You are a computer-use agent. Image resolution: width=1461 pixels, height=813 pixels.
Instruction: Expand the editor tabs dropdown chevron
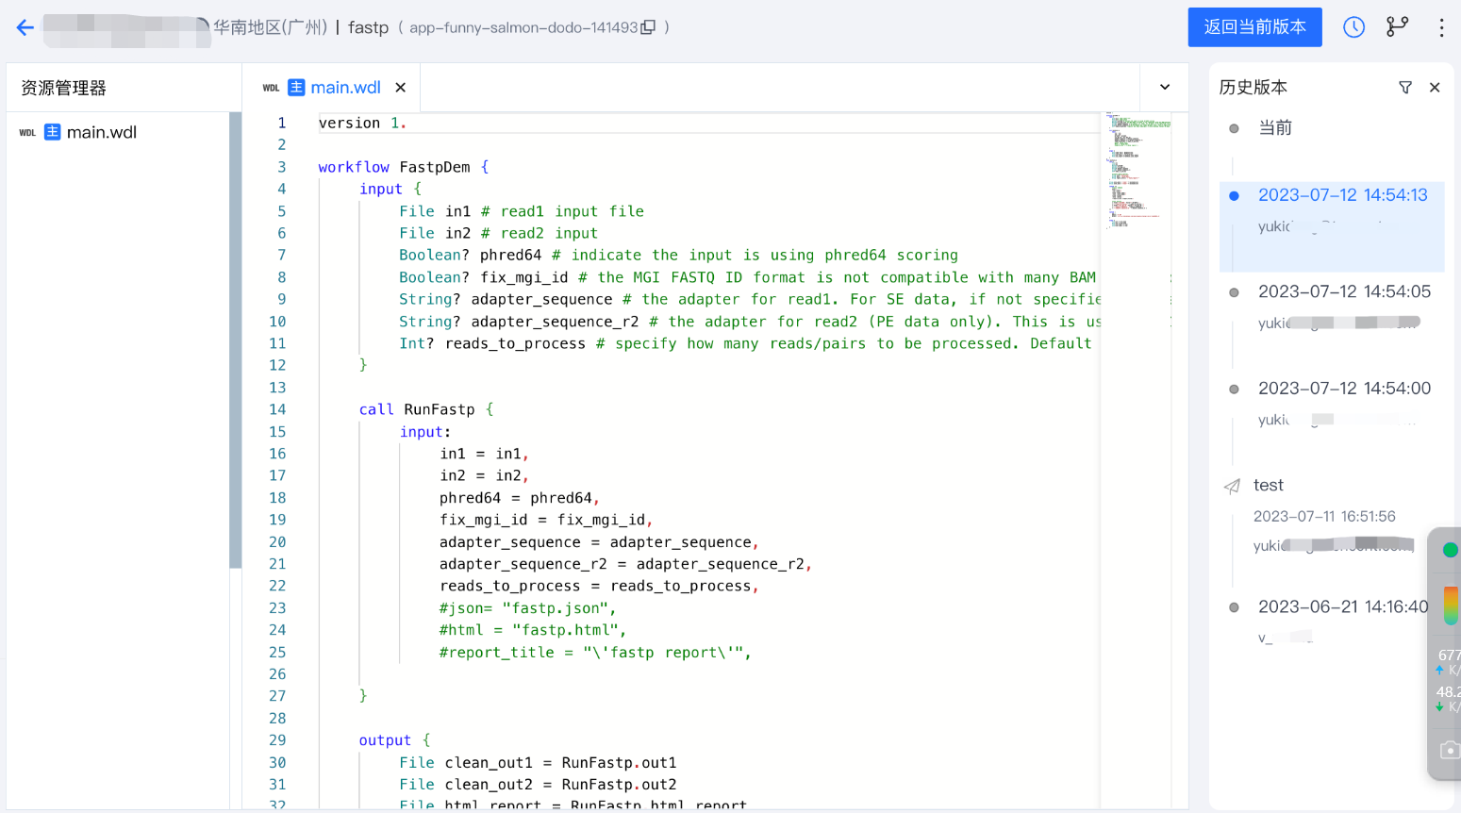[1165, 88]
